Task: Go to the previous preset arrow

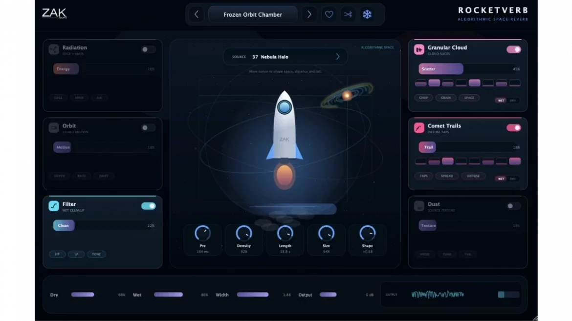Action: (196, 15)
